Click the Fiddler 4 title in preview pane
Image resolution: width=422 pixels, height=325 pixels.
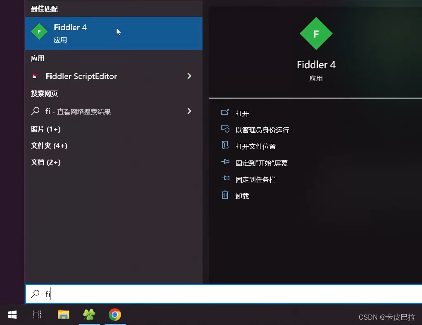(x=316, y=65)
